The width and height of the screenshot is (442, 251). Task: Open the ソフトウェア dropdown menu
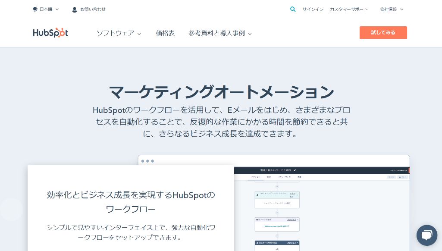(116, 33)
